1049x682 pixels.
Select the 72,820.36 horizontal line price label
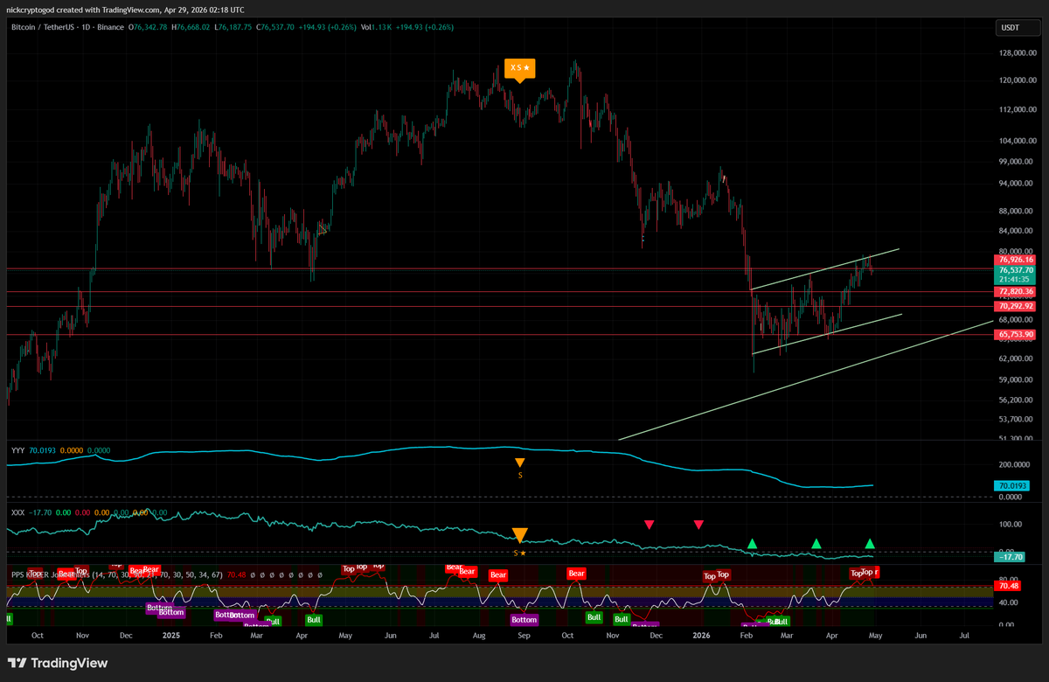click(x=1015, y=291)
